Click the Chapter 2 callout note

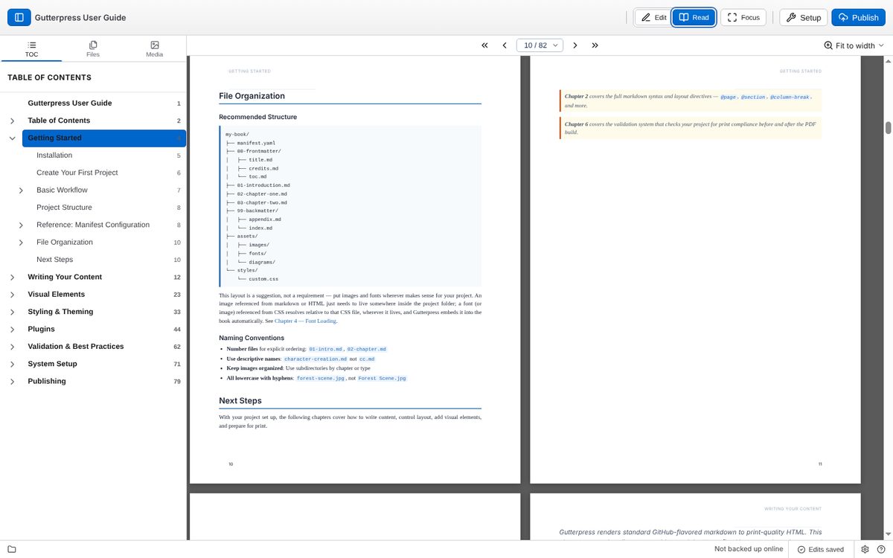(x=690, y=101)
